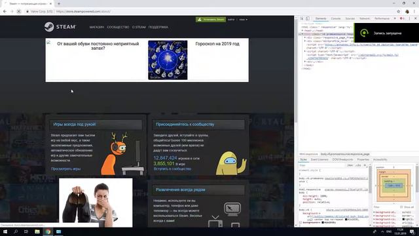The height and width of the screenshot is (236, 419).
Task: Open the language dropdown in Steam header
Action: (x=243, y=20)
